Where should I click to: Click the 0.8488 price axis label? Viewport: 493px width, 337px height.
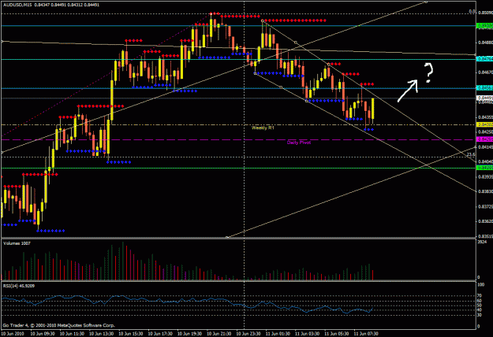(x=485, y=43)
